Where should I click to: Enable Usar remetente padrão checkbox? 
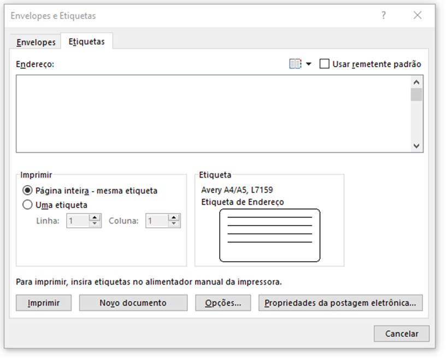(325, 64)
